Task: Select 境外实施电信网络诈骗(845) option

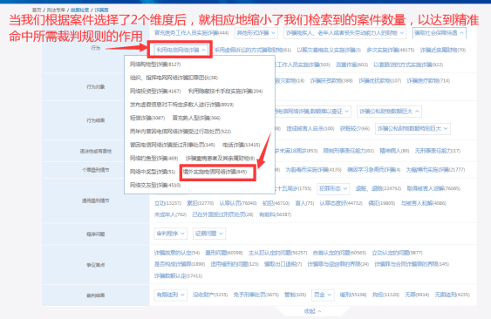Action: 215,172
